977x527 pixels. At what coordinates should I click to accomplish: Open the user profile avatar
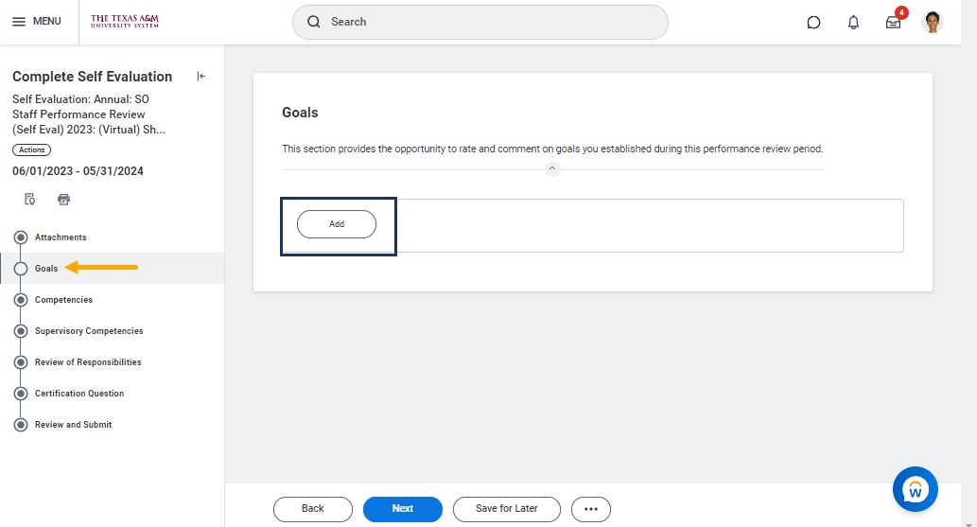pyautogui.click(x=933, y=22)
